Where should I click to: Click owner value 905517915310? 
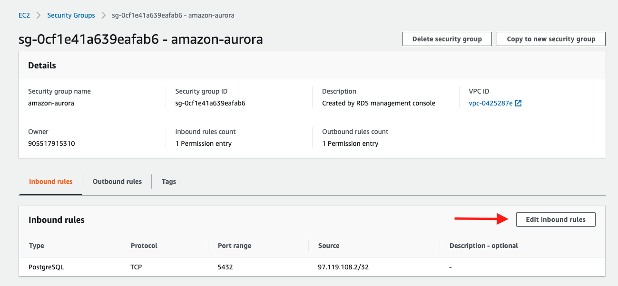pyautogui.click(x=51, y=143)
